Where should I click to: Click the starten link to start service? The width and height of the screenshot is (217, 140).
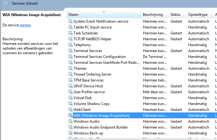25,25
